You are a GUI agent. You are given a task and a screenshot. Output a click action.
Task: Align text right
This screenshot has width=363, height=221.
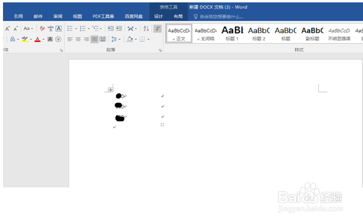[x=86, y=39]
